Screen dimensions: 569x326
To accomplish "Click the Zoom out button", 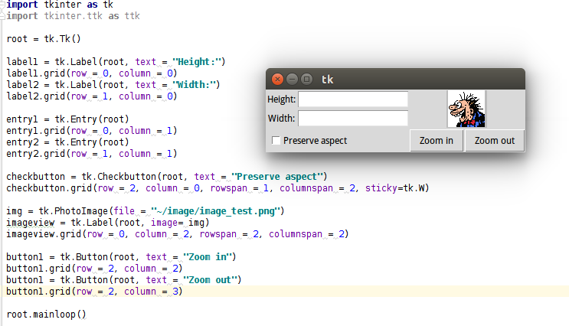I will pyautogui.click(x=495, y=140).
